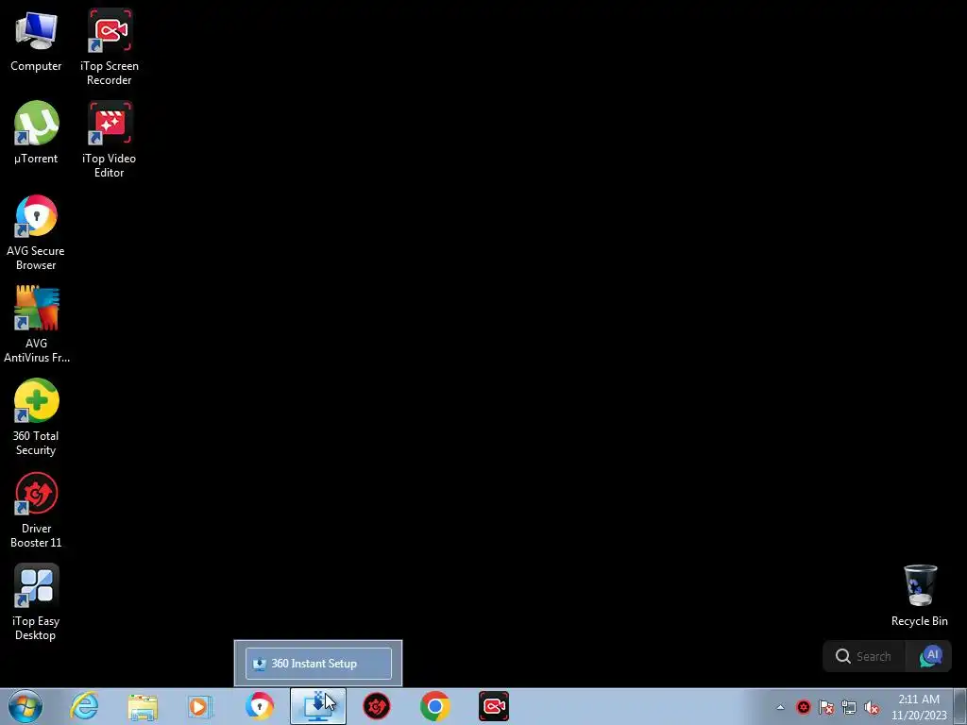Viewport: 967px width, 725px height.
Task: Open Action Center flag tray icon
Action: pyautogui.click(x=825, y=707)
